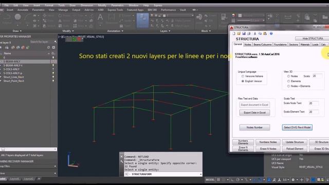
Task: Expand the Block panel dropdown
Action: pyautogui.click(x=206, y=31)
